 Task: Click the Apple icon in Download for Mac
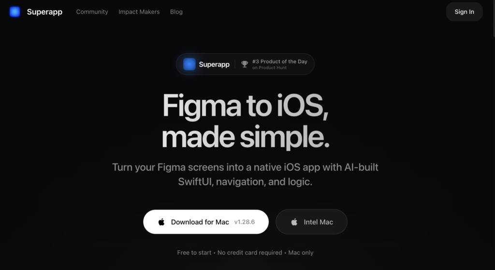[x=161, y=222]
